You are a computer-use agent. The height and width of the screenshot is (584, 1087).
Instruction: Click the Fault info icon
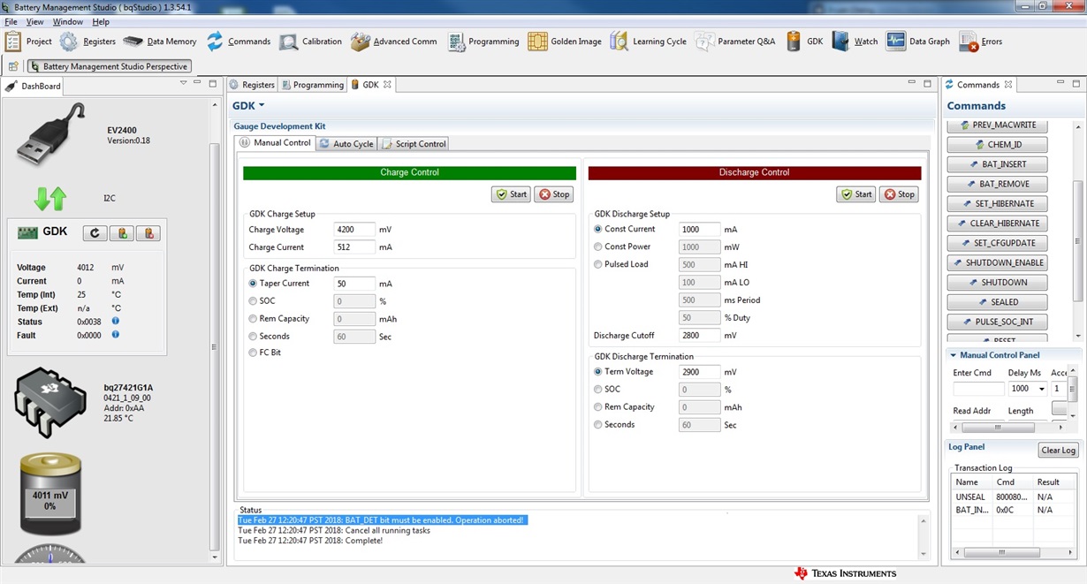(116, 335)
